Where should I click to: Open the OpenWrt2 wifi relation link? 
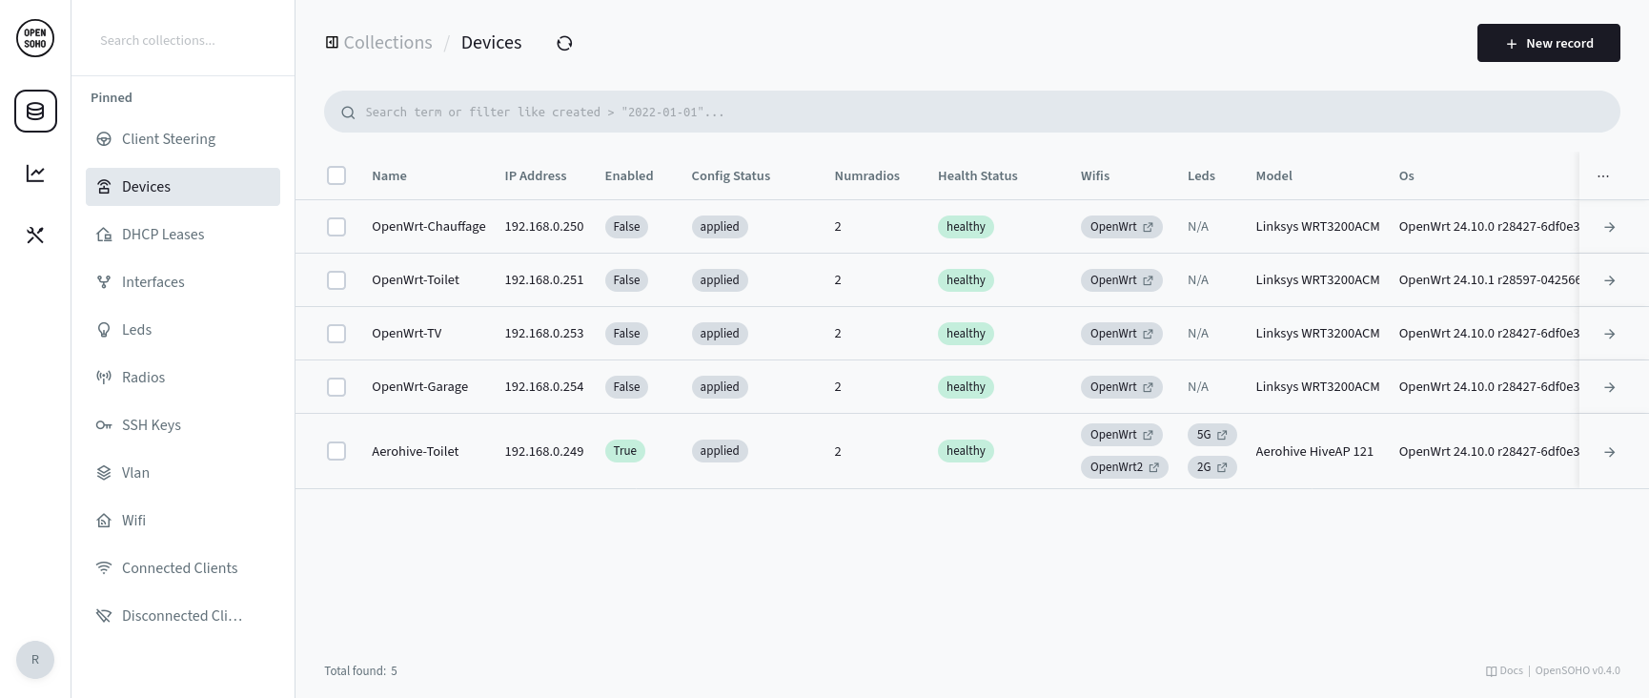point(1124,467)
